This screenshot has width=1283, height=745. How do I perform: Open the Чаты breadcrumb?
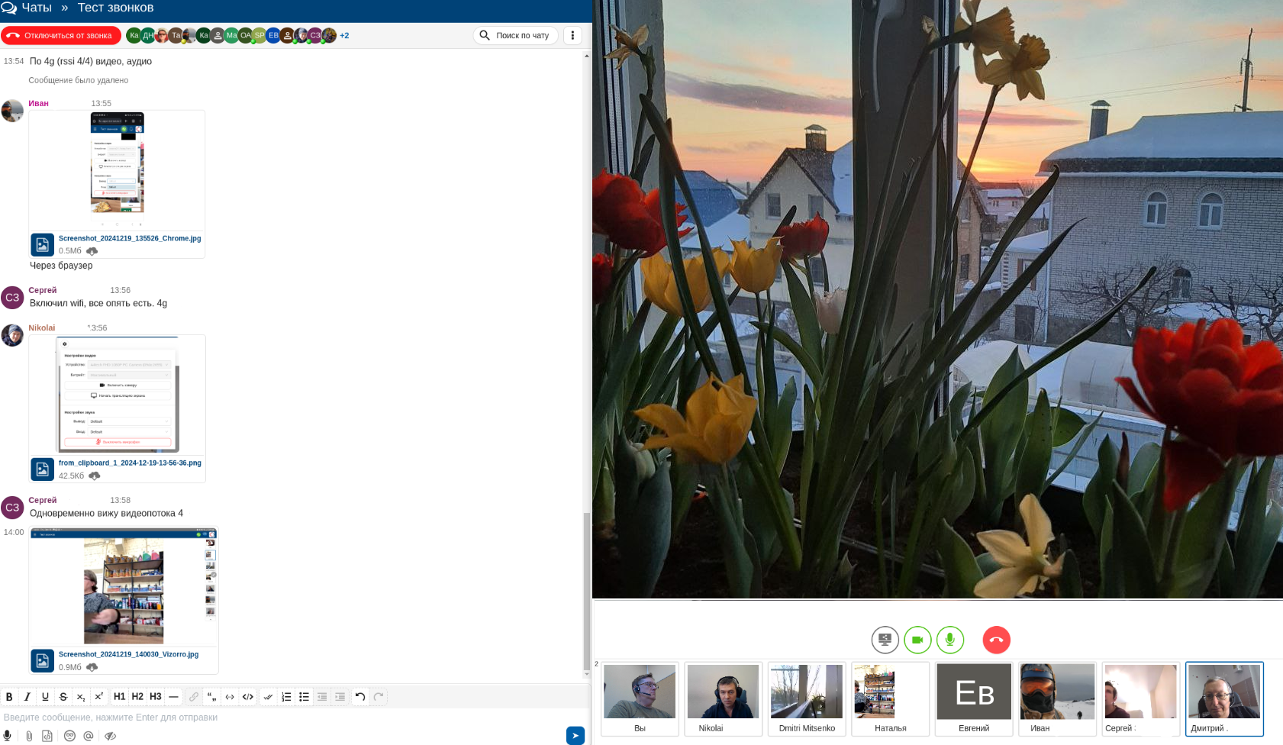(x=36, y=8)
